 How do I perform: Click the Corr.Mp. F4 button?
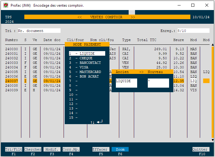coord(71,149)
